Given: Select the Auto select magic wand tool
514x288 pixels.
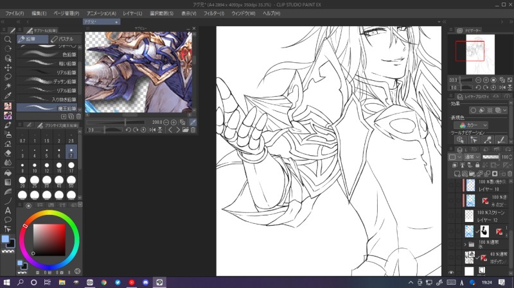Looking at the screenshot, I should 8,87.
